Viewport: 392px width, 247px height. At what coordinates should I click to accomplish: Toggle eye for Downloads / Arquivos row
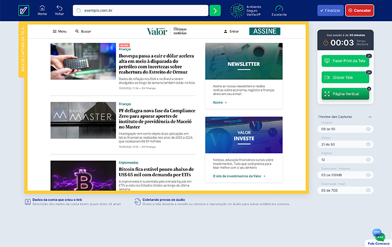pos(368,175)
